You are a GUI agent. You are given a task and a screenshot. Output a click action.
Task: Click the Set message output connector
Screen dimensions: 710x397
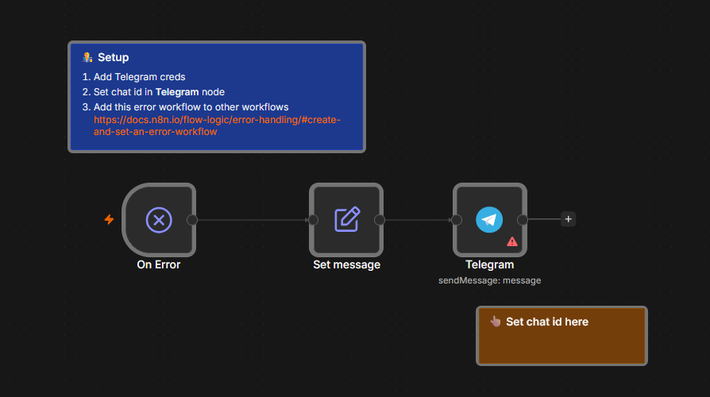[380, 220]
